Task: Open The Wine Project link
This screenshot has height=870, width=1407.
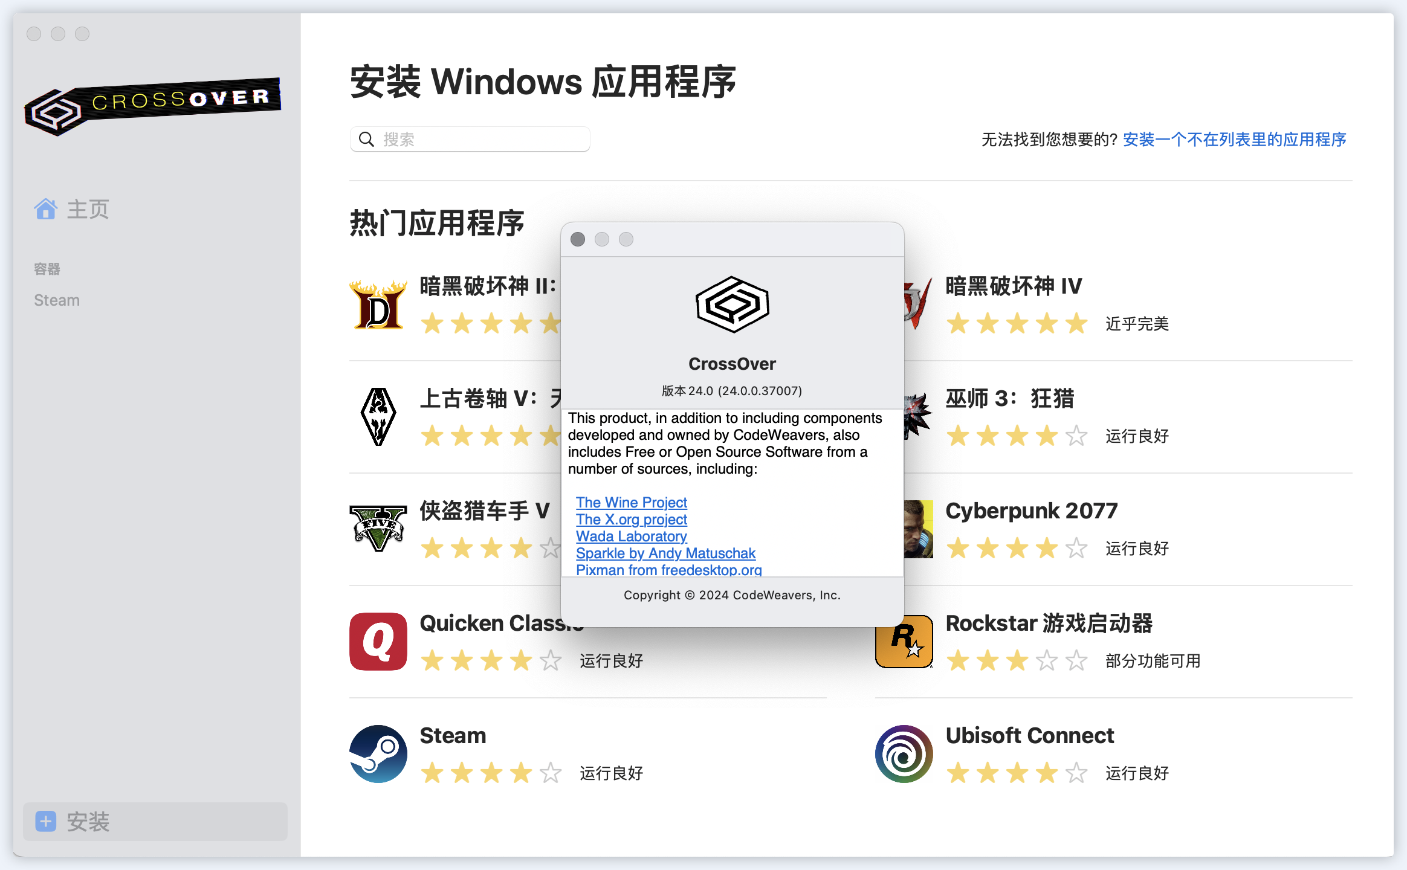Action: click(x=631, y=503)
